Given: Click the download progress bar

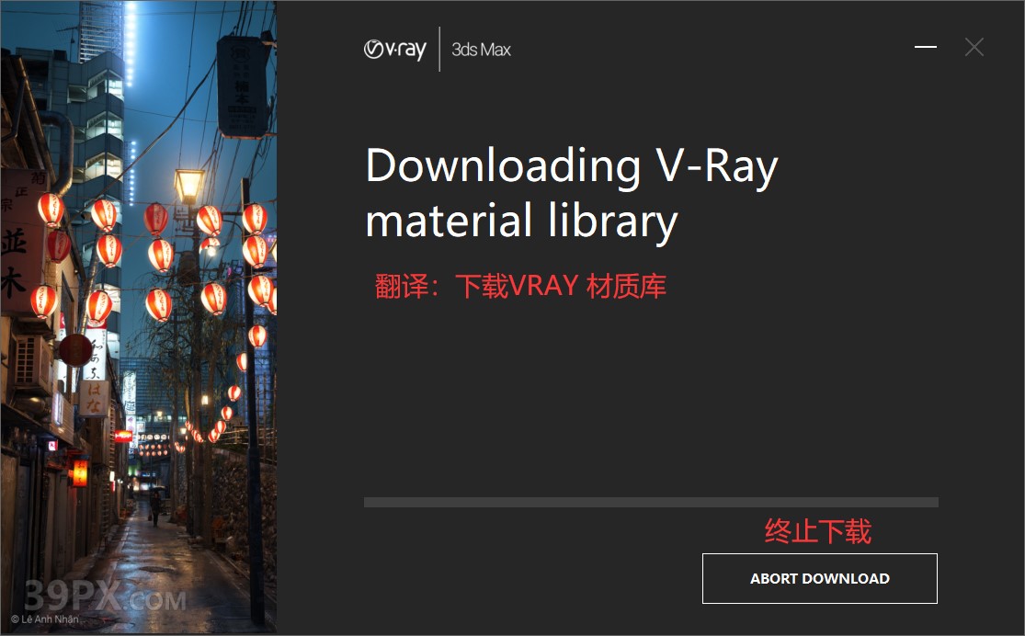Looking at the screenshot, I should click(651, 502).
